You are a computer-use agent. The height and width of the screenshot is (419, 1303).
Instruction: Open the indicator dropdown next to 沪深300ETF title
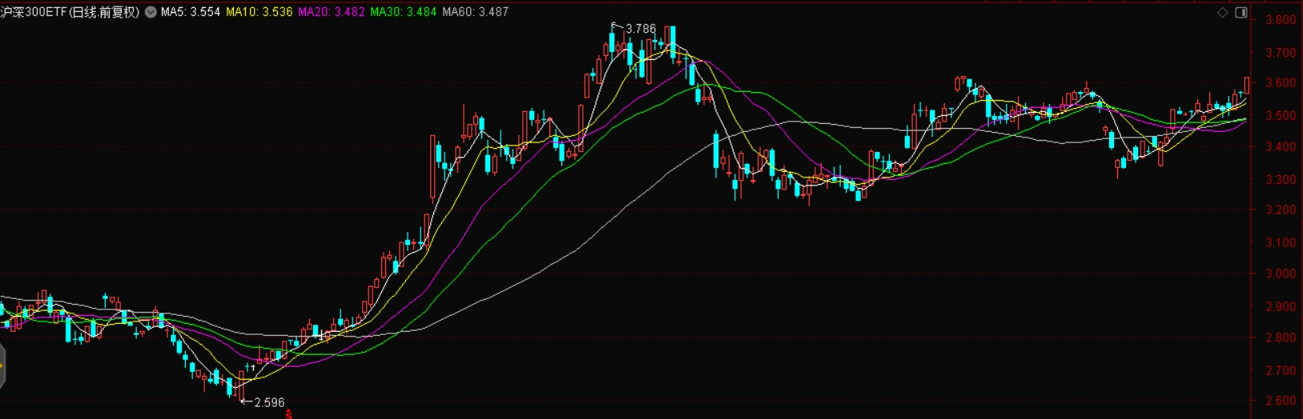[151, 13]
